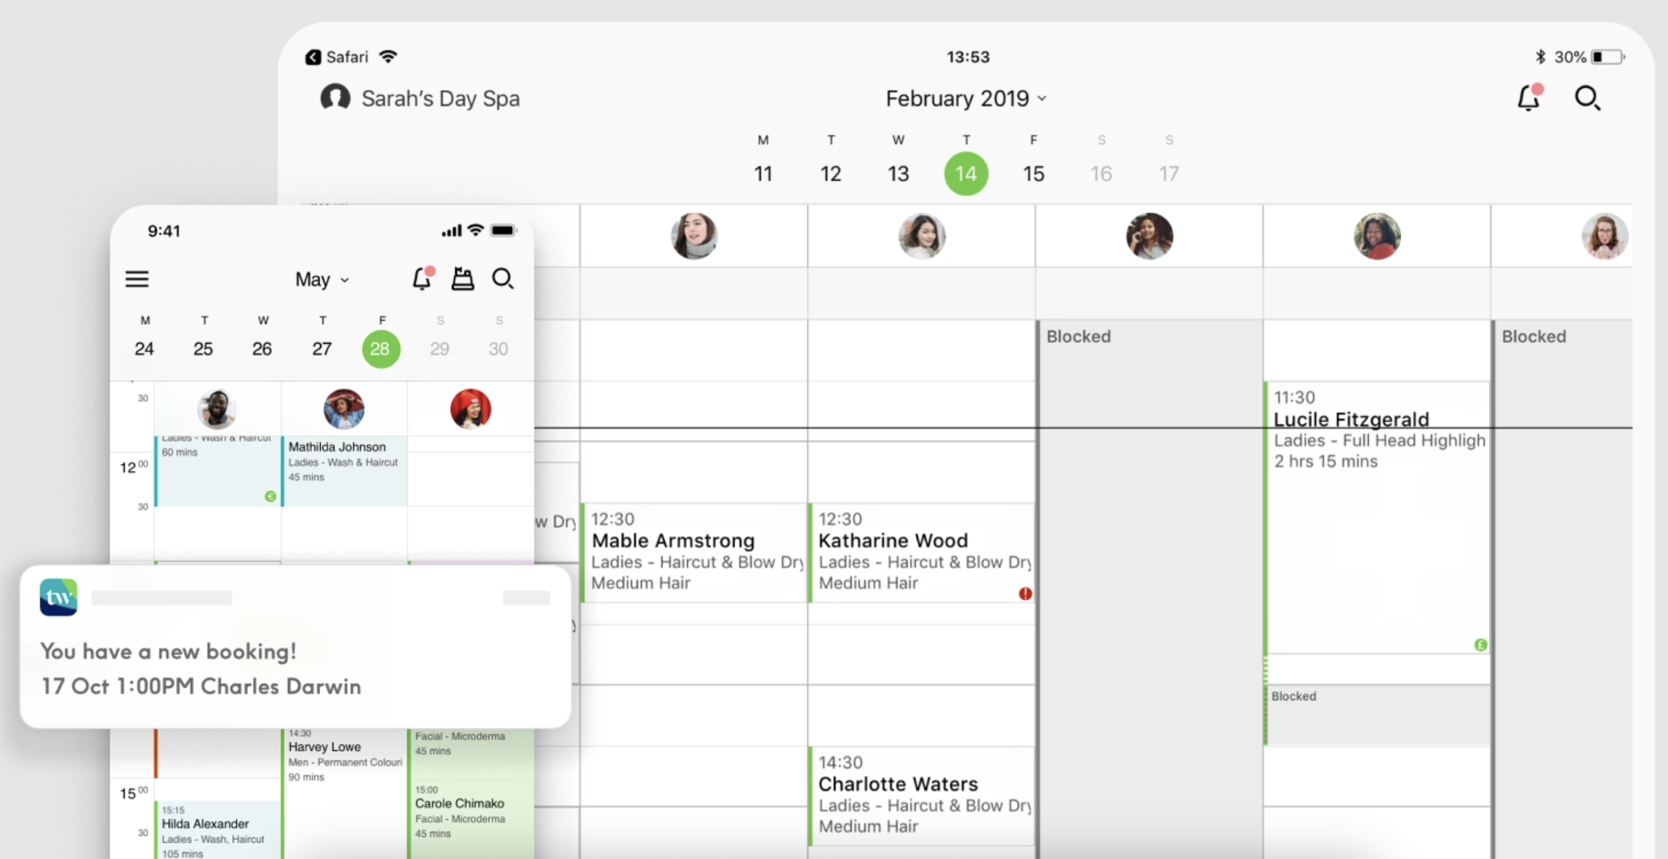Click search magnifier on tablet header
The width and height of the screenshot is (1668, 859).
pos(1587,99)
